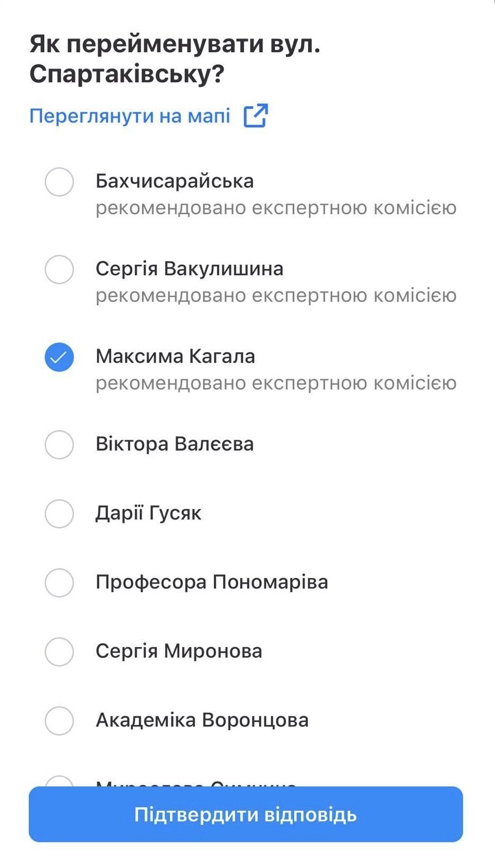Click the checked Максима Кагала radio button

(59, 357)
